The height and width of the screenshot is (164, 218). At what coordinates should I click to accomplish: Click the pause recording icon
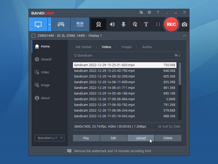pos(158,25)
